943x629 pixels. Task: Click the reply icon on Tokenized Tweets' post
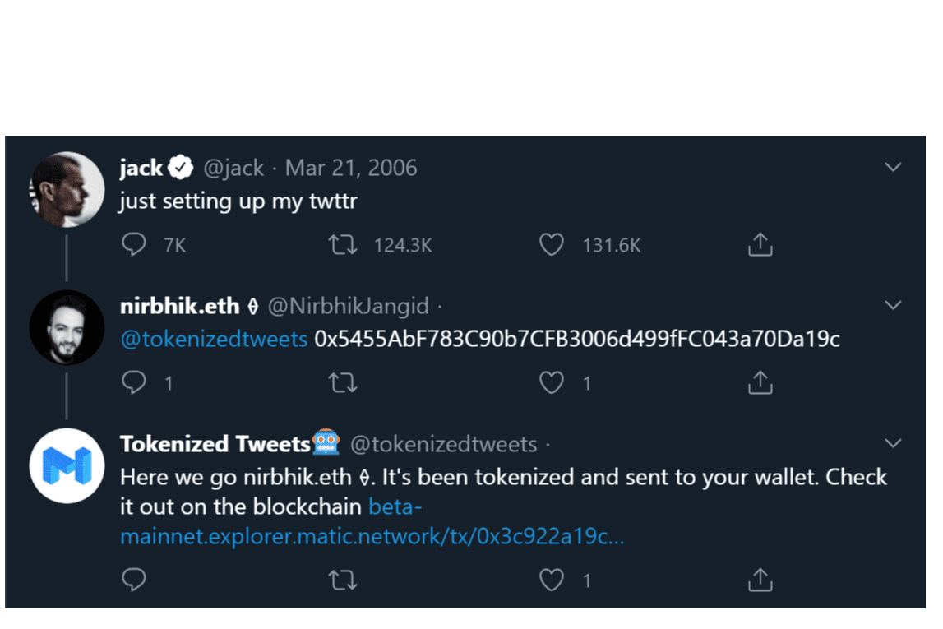[133, 580]
